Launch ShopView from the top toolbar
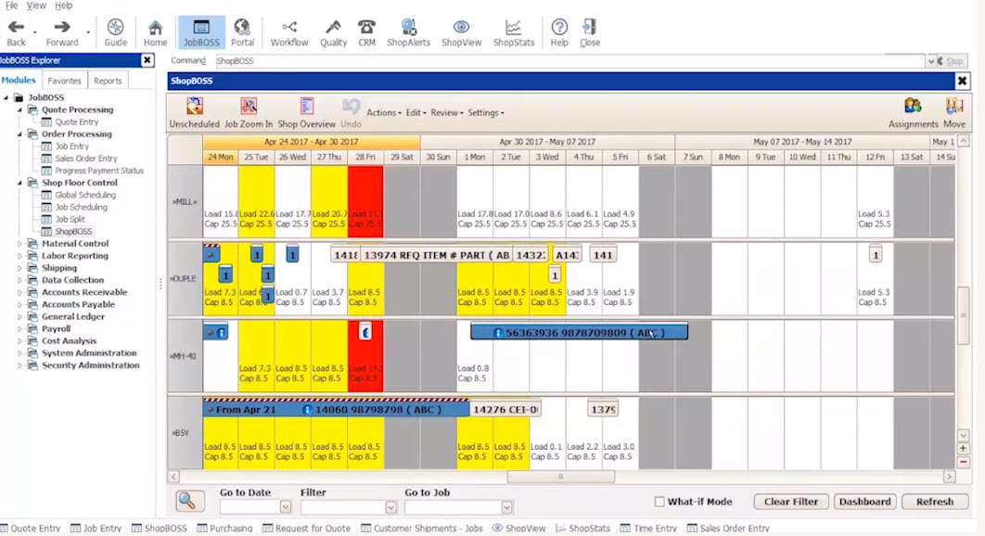Image resolution: width=985 pixels, height=536 pixels. (461, 28)
